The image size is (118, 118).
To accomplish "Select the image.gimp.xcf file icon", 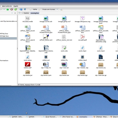I will (64, 18).
